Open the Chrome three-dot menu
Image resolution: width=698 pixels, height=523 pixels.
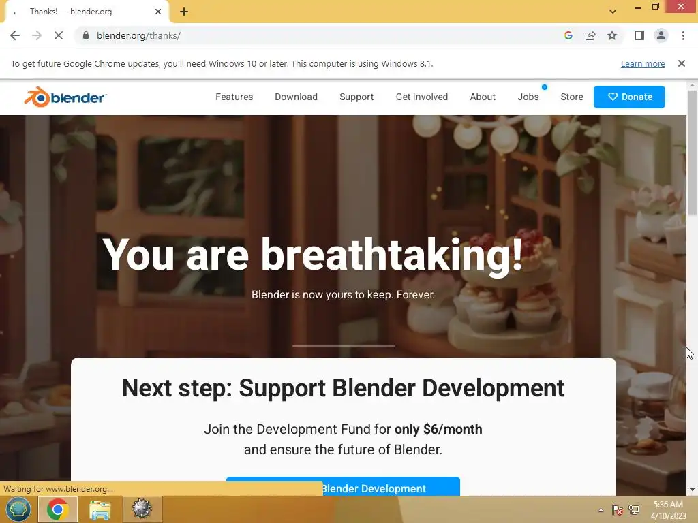coord(683,35)
